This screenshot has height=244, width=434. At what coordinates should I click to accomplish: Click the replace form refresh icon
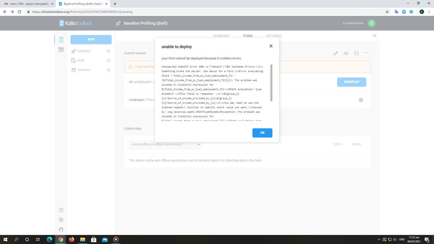point(356,53)
